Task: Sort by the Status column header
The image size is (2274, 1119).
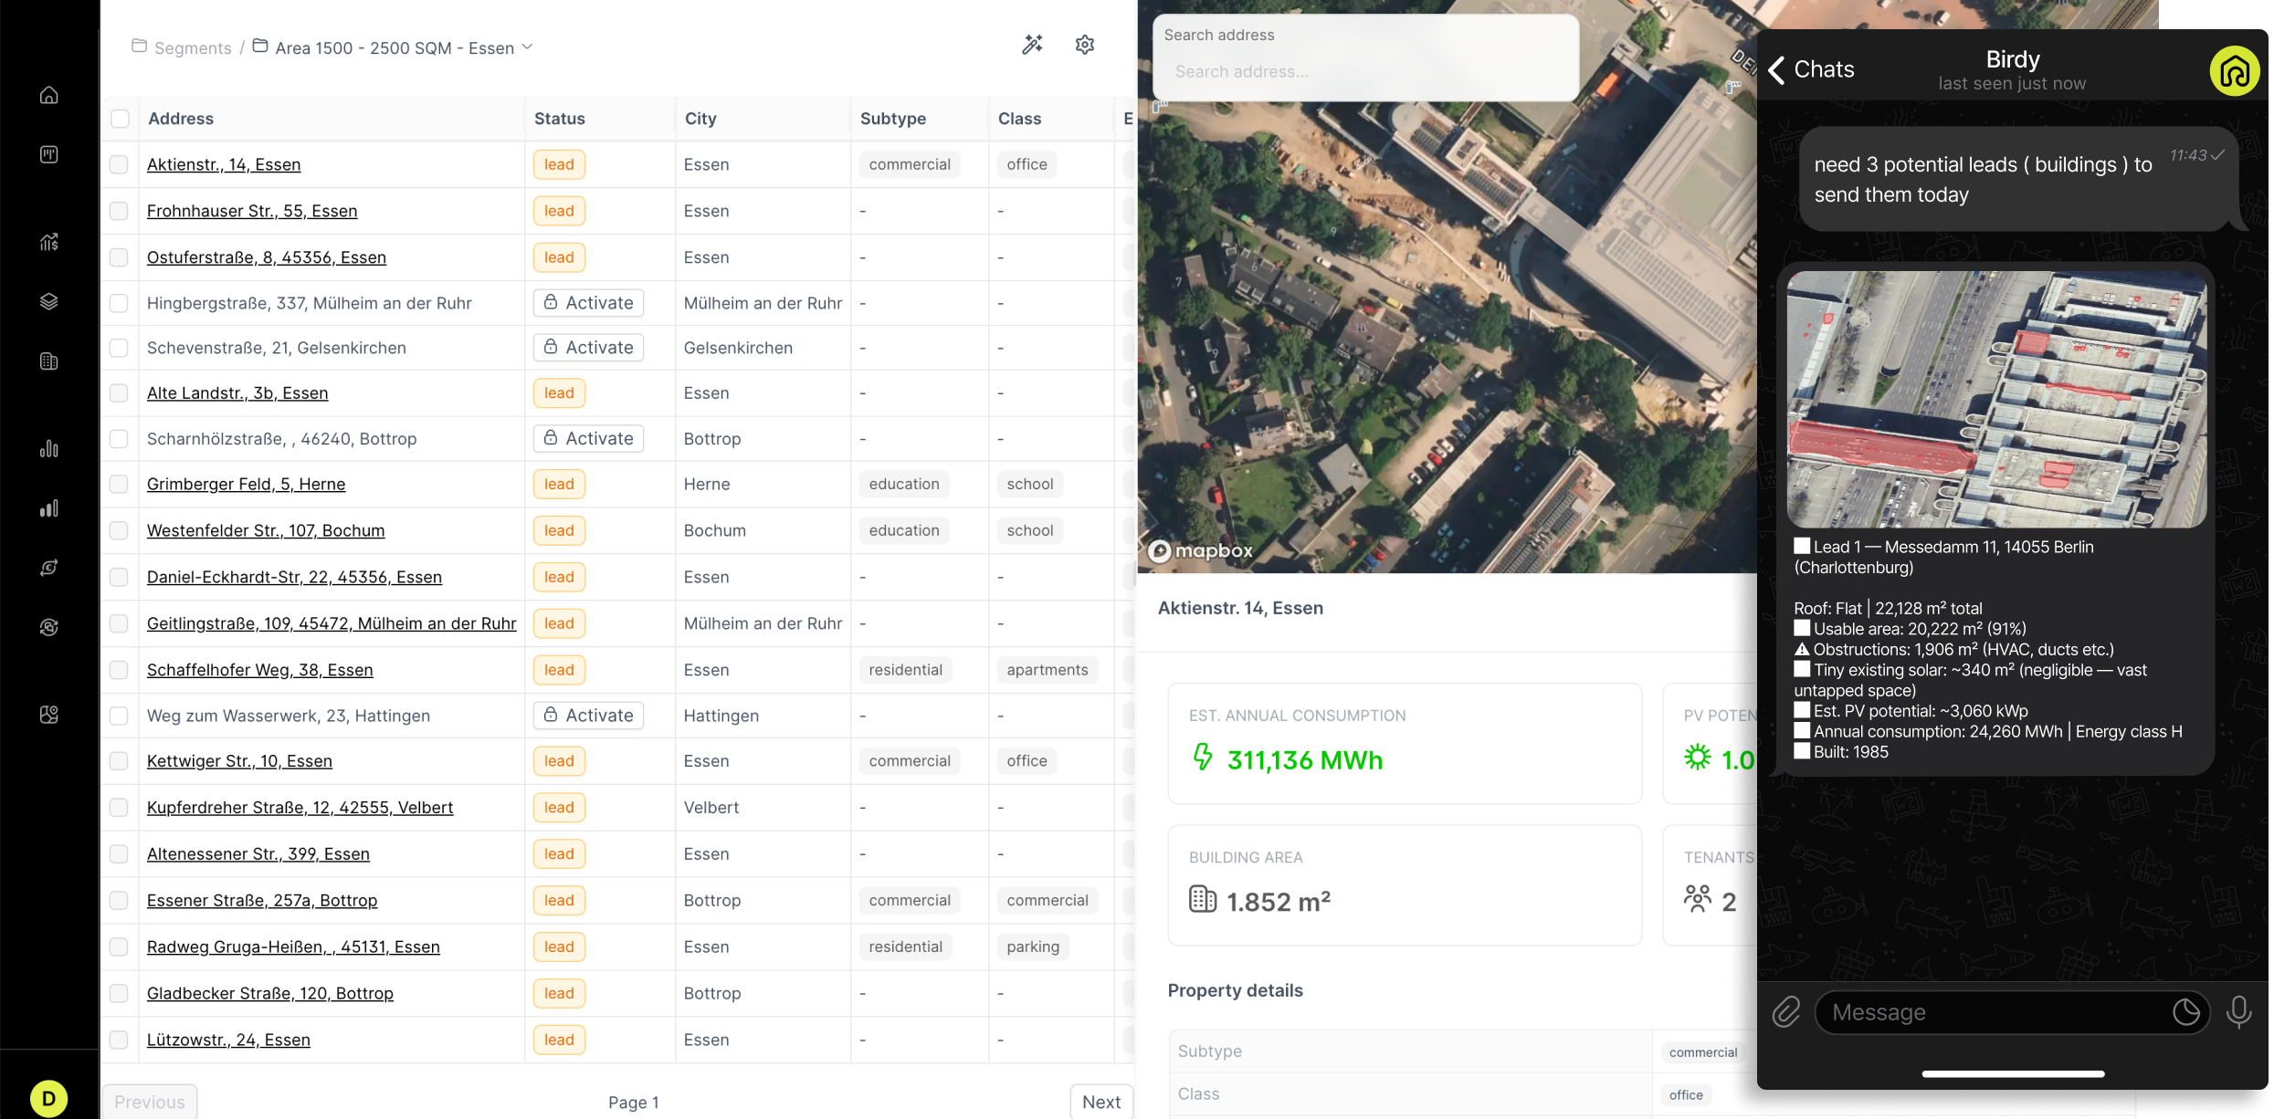Action: click(x=559, y=119)
